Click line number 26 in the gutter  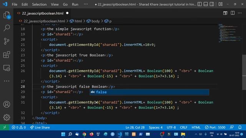23,71
